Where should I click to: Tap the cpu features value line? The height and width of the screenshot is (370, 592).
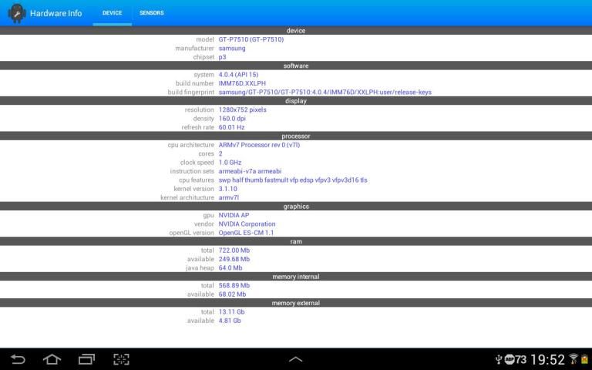tap(293, 180)
